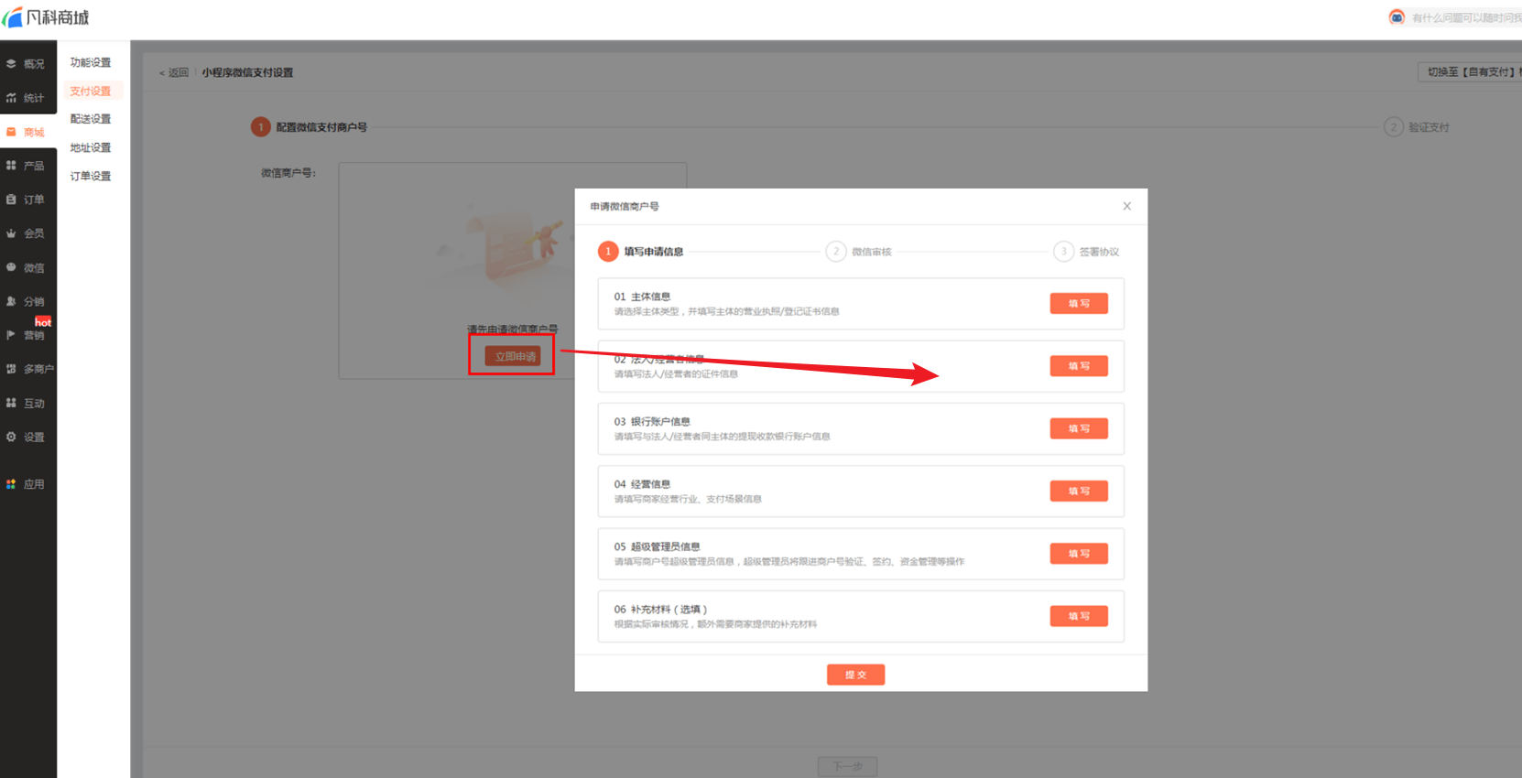The width and height of the screenshot is (1522, 778).
Task: Open the 统计 statistics icon in sidebar
Action: (x=11, y=98)
